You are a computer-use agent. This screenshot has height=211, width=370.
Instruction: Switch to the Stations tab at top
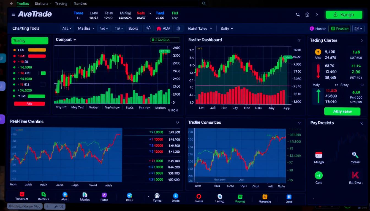coord(42,4)
